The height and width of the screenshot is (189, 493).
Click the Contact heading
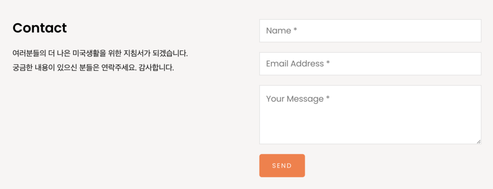click(x=39, y=28)
